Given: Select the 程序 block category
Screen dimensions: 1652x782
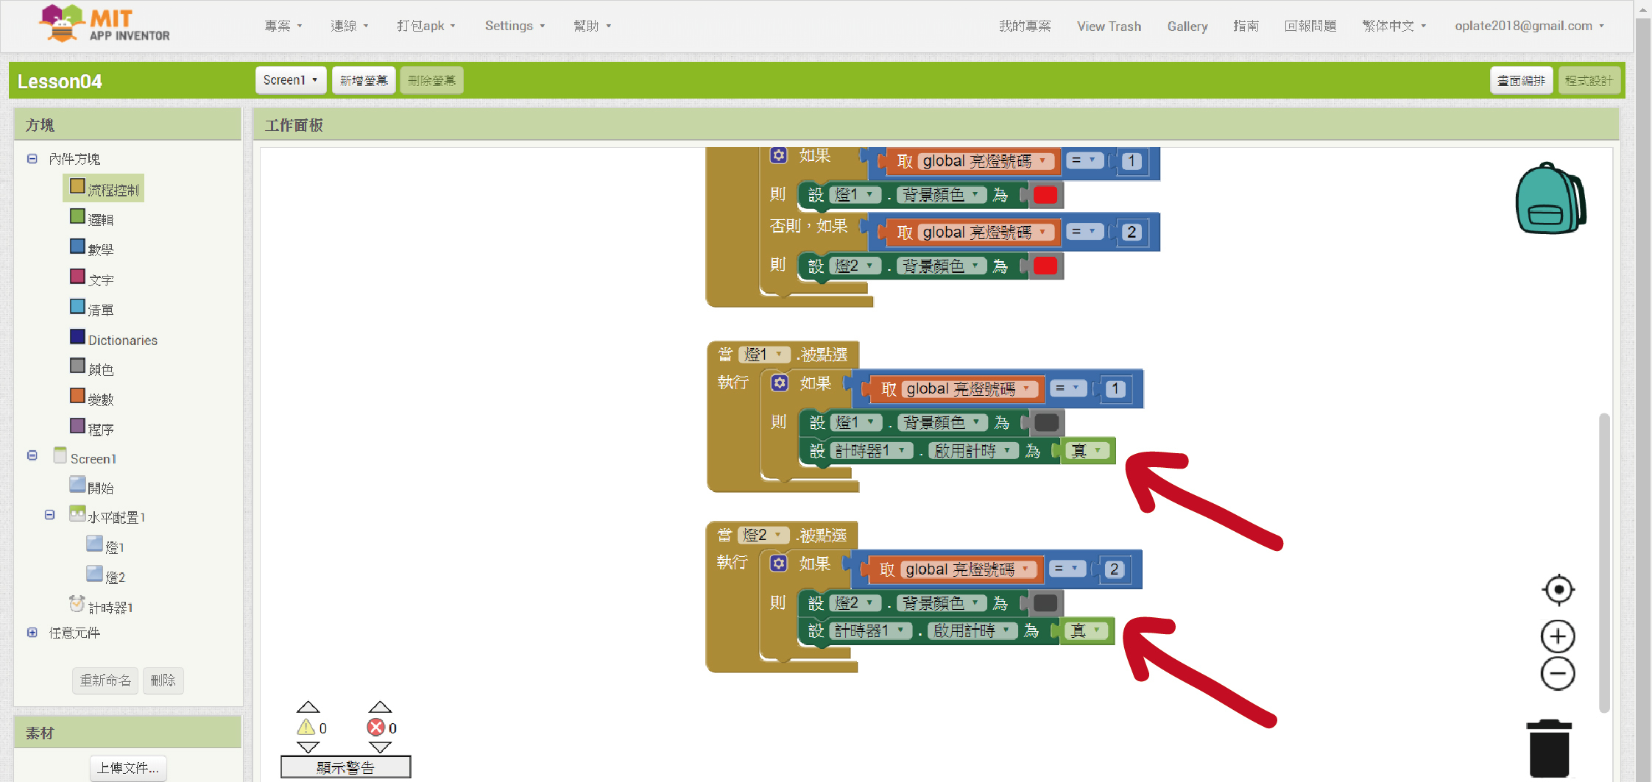Looking at the screenshot, I should pyautogui.click(x=93, y=429).
